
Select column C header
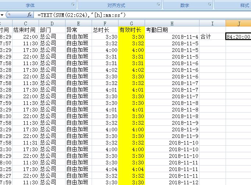[x=26, y=24]
